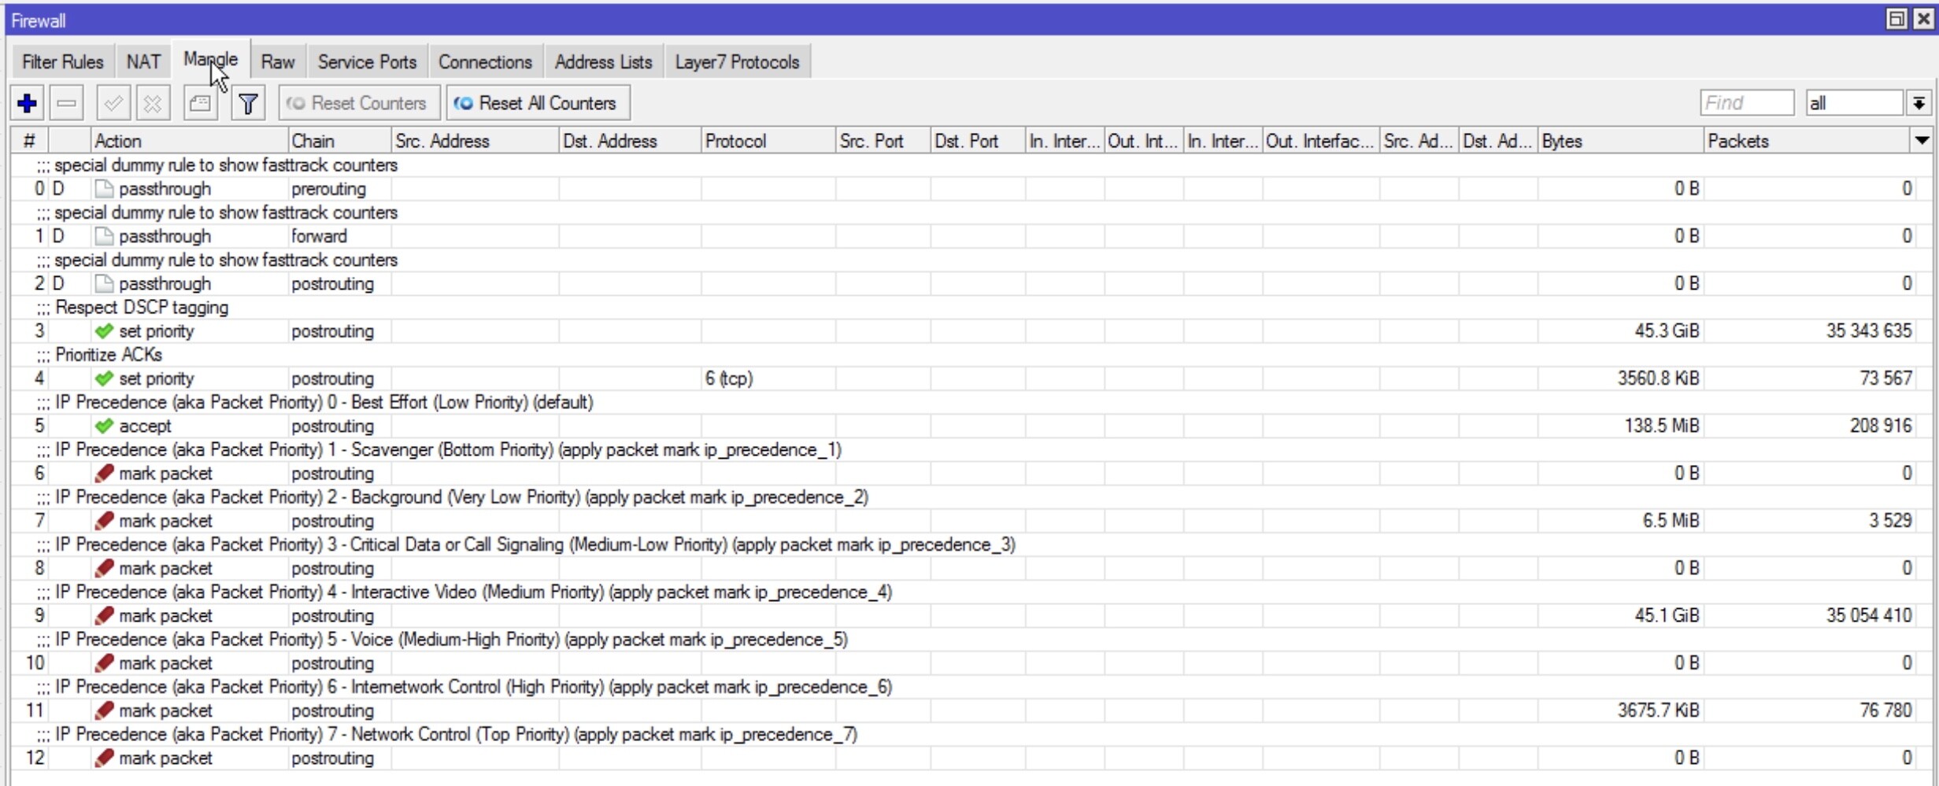Select the Mangle tab
Screen dimensions: 1939x786
(x=210, y=59)
